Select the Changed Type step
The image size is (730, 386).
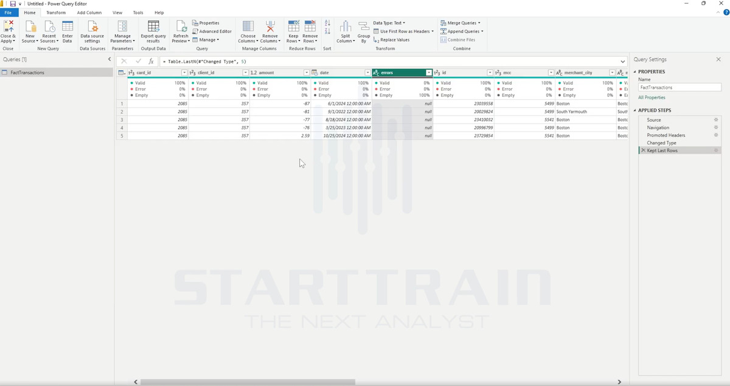click(680, 143)
